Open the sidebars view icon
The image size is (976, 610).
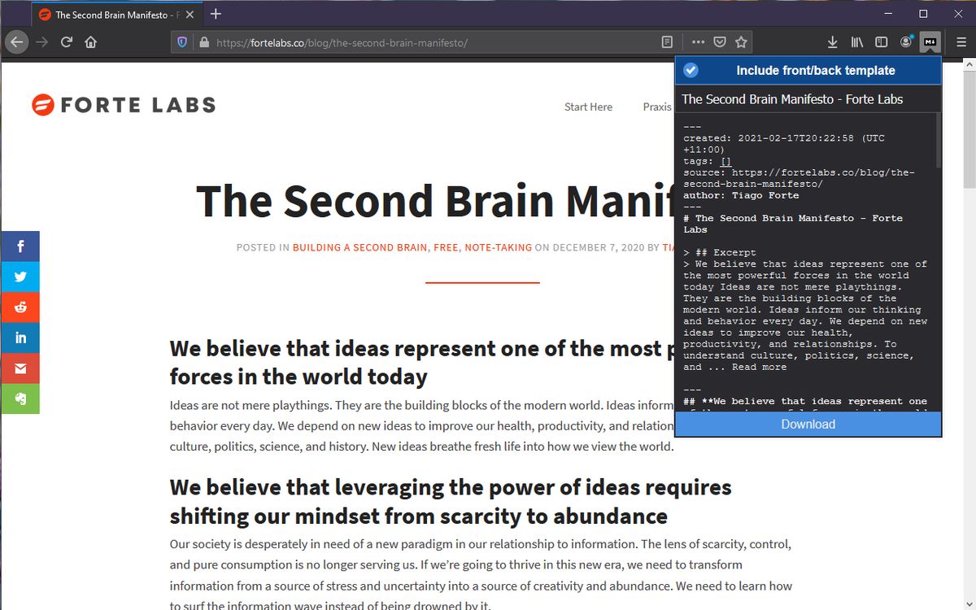[881, 41]
